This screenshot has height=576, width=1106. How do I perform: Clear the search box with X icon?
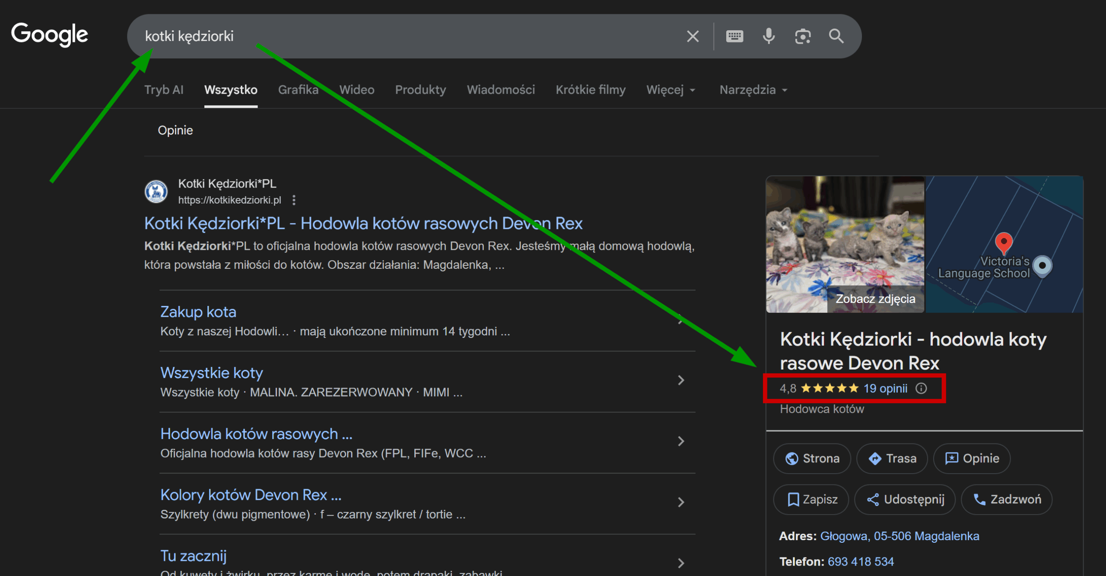693,36
